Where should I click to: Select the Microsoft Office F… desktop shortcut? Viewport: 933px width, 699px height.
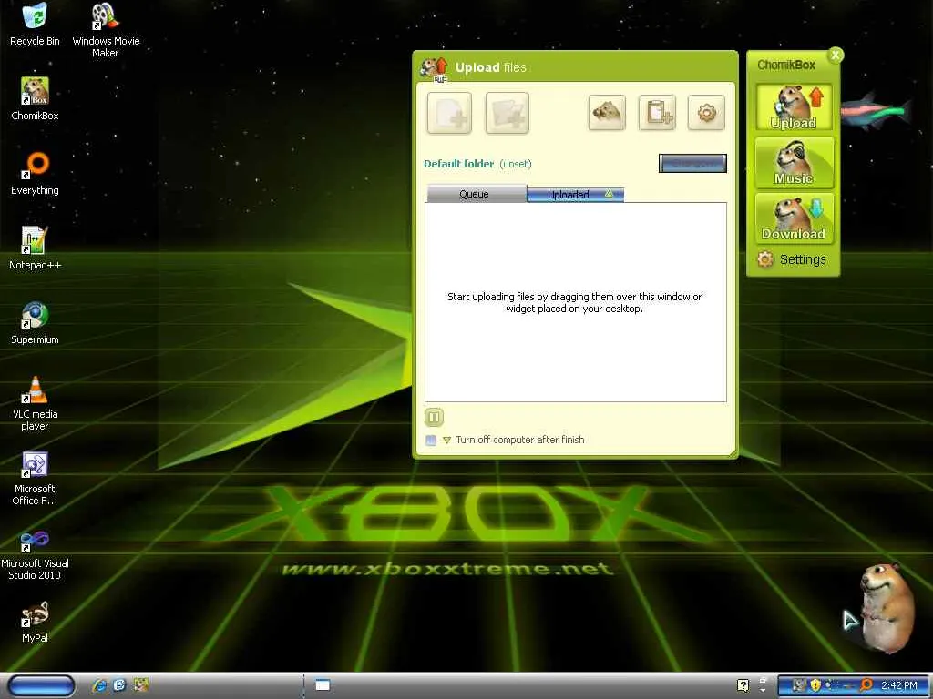[35, 479]
